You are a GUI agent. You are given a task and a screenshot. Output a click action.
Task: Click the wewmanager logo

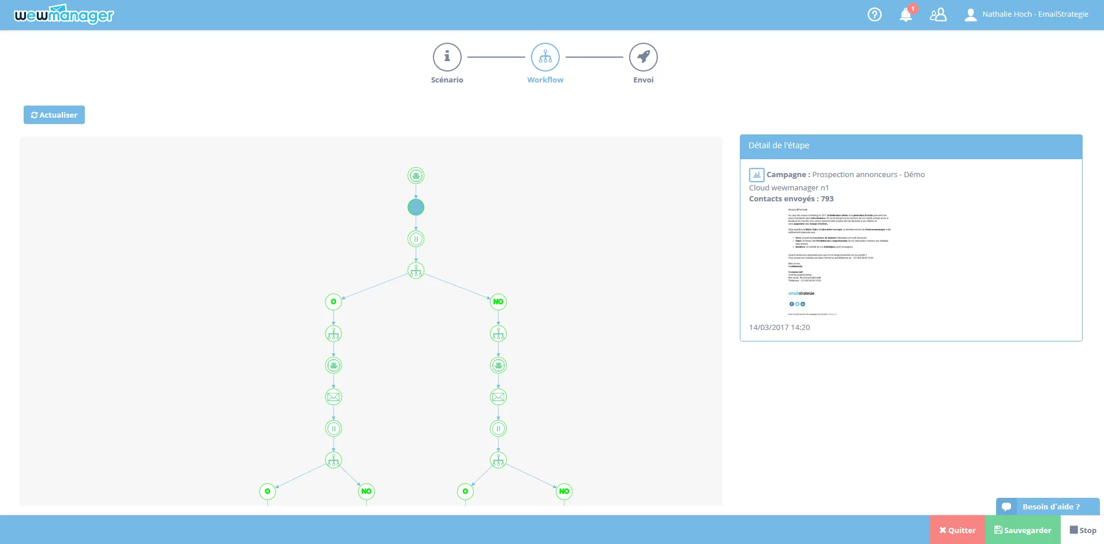[x=63, y=14]
